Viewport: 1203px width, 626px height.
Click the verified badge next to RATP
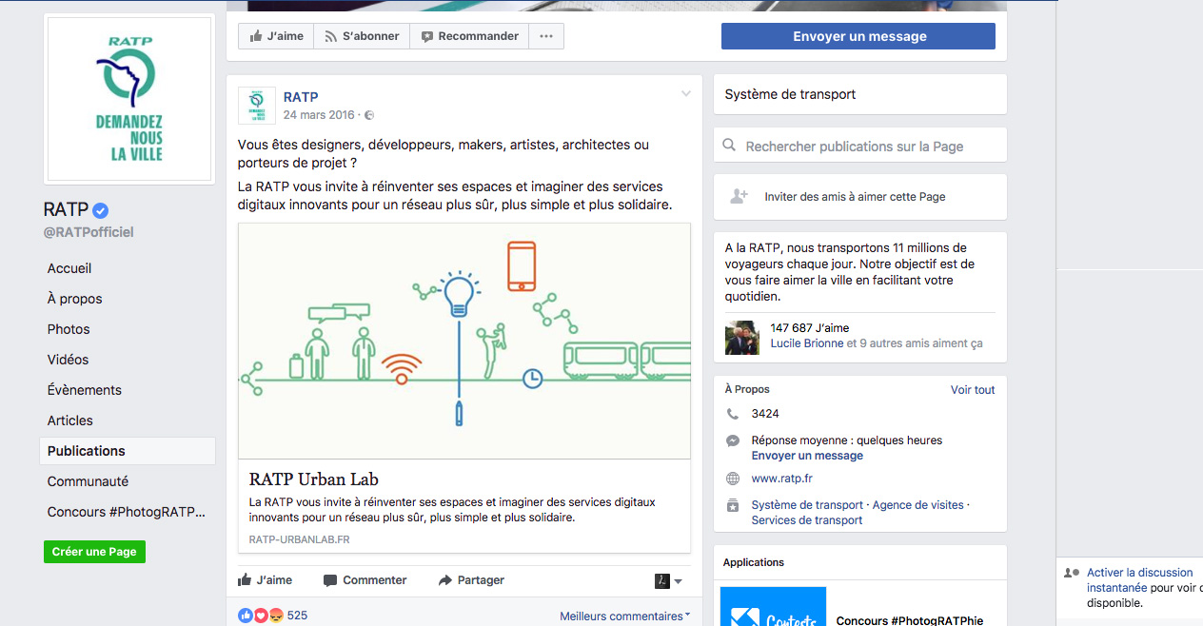click(x=101, y=211)
